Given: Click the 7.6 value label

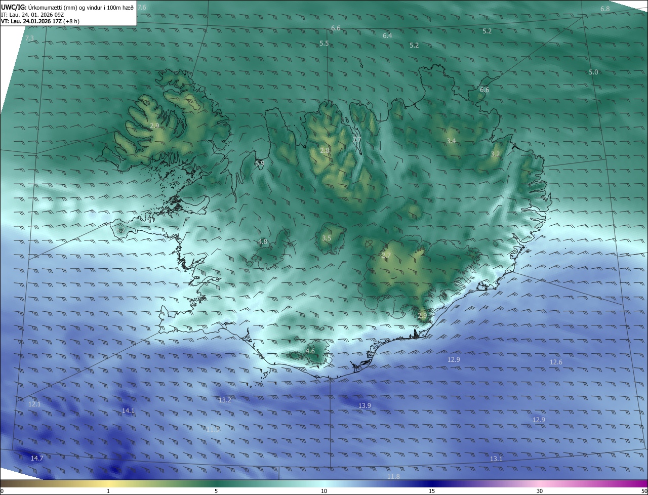Looking at the screenshot, I should pos(142,8).
